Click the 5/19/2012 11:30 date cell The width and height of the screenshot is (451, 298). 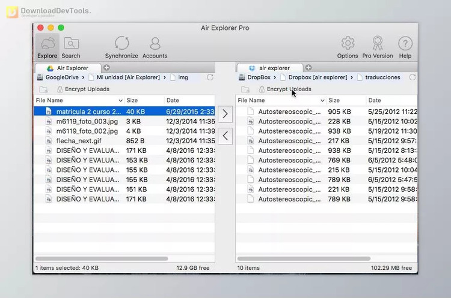coord(392,131)
